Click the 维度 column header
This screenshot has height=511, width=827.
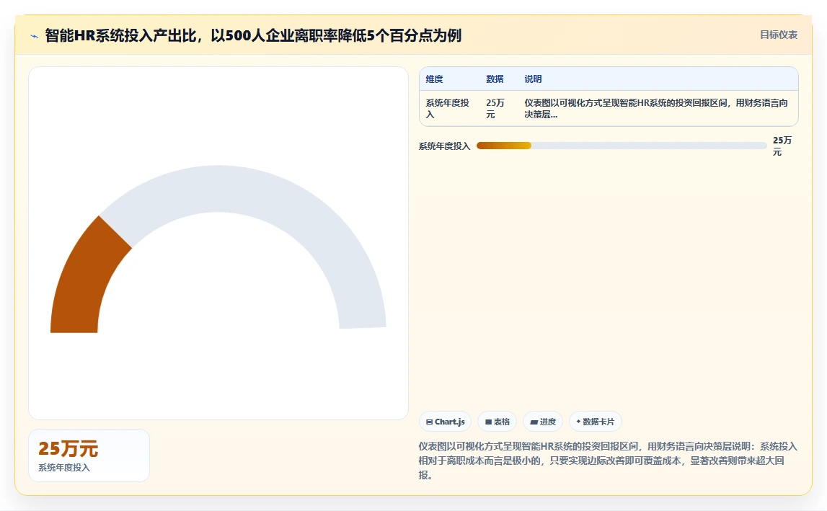[435, 79]
